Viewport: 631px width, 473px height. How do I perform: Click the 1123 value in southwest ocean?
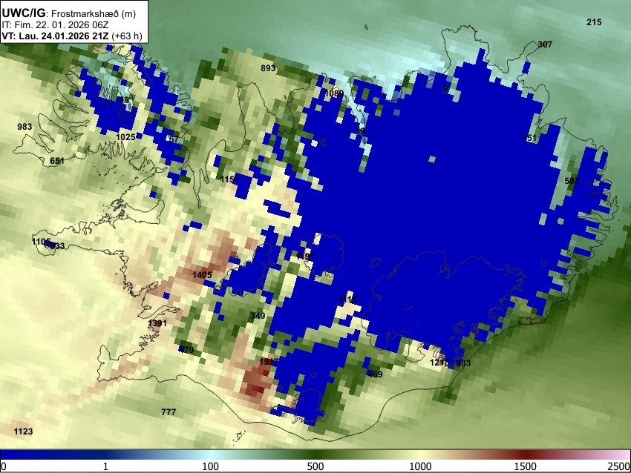[23, 431]
